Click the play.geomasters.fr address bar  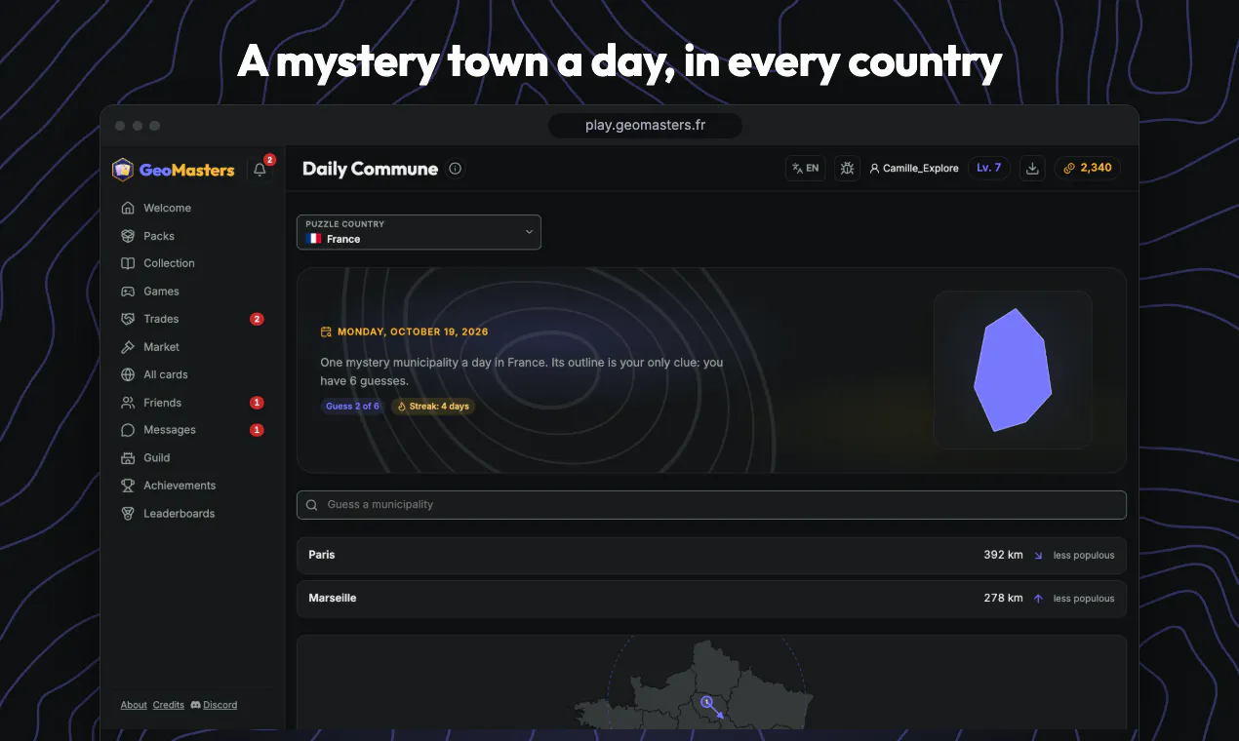(645, 125)
